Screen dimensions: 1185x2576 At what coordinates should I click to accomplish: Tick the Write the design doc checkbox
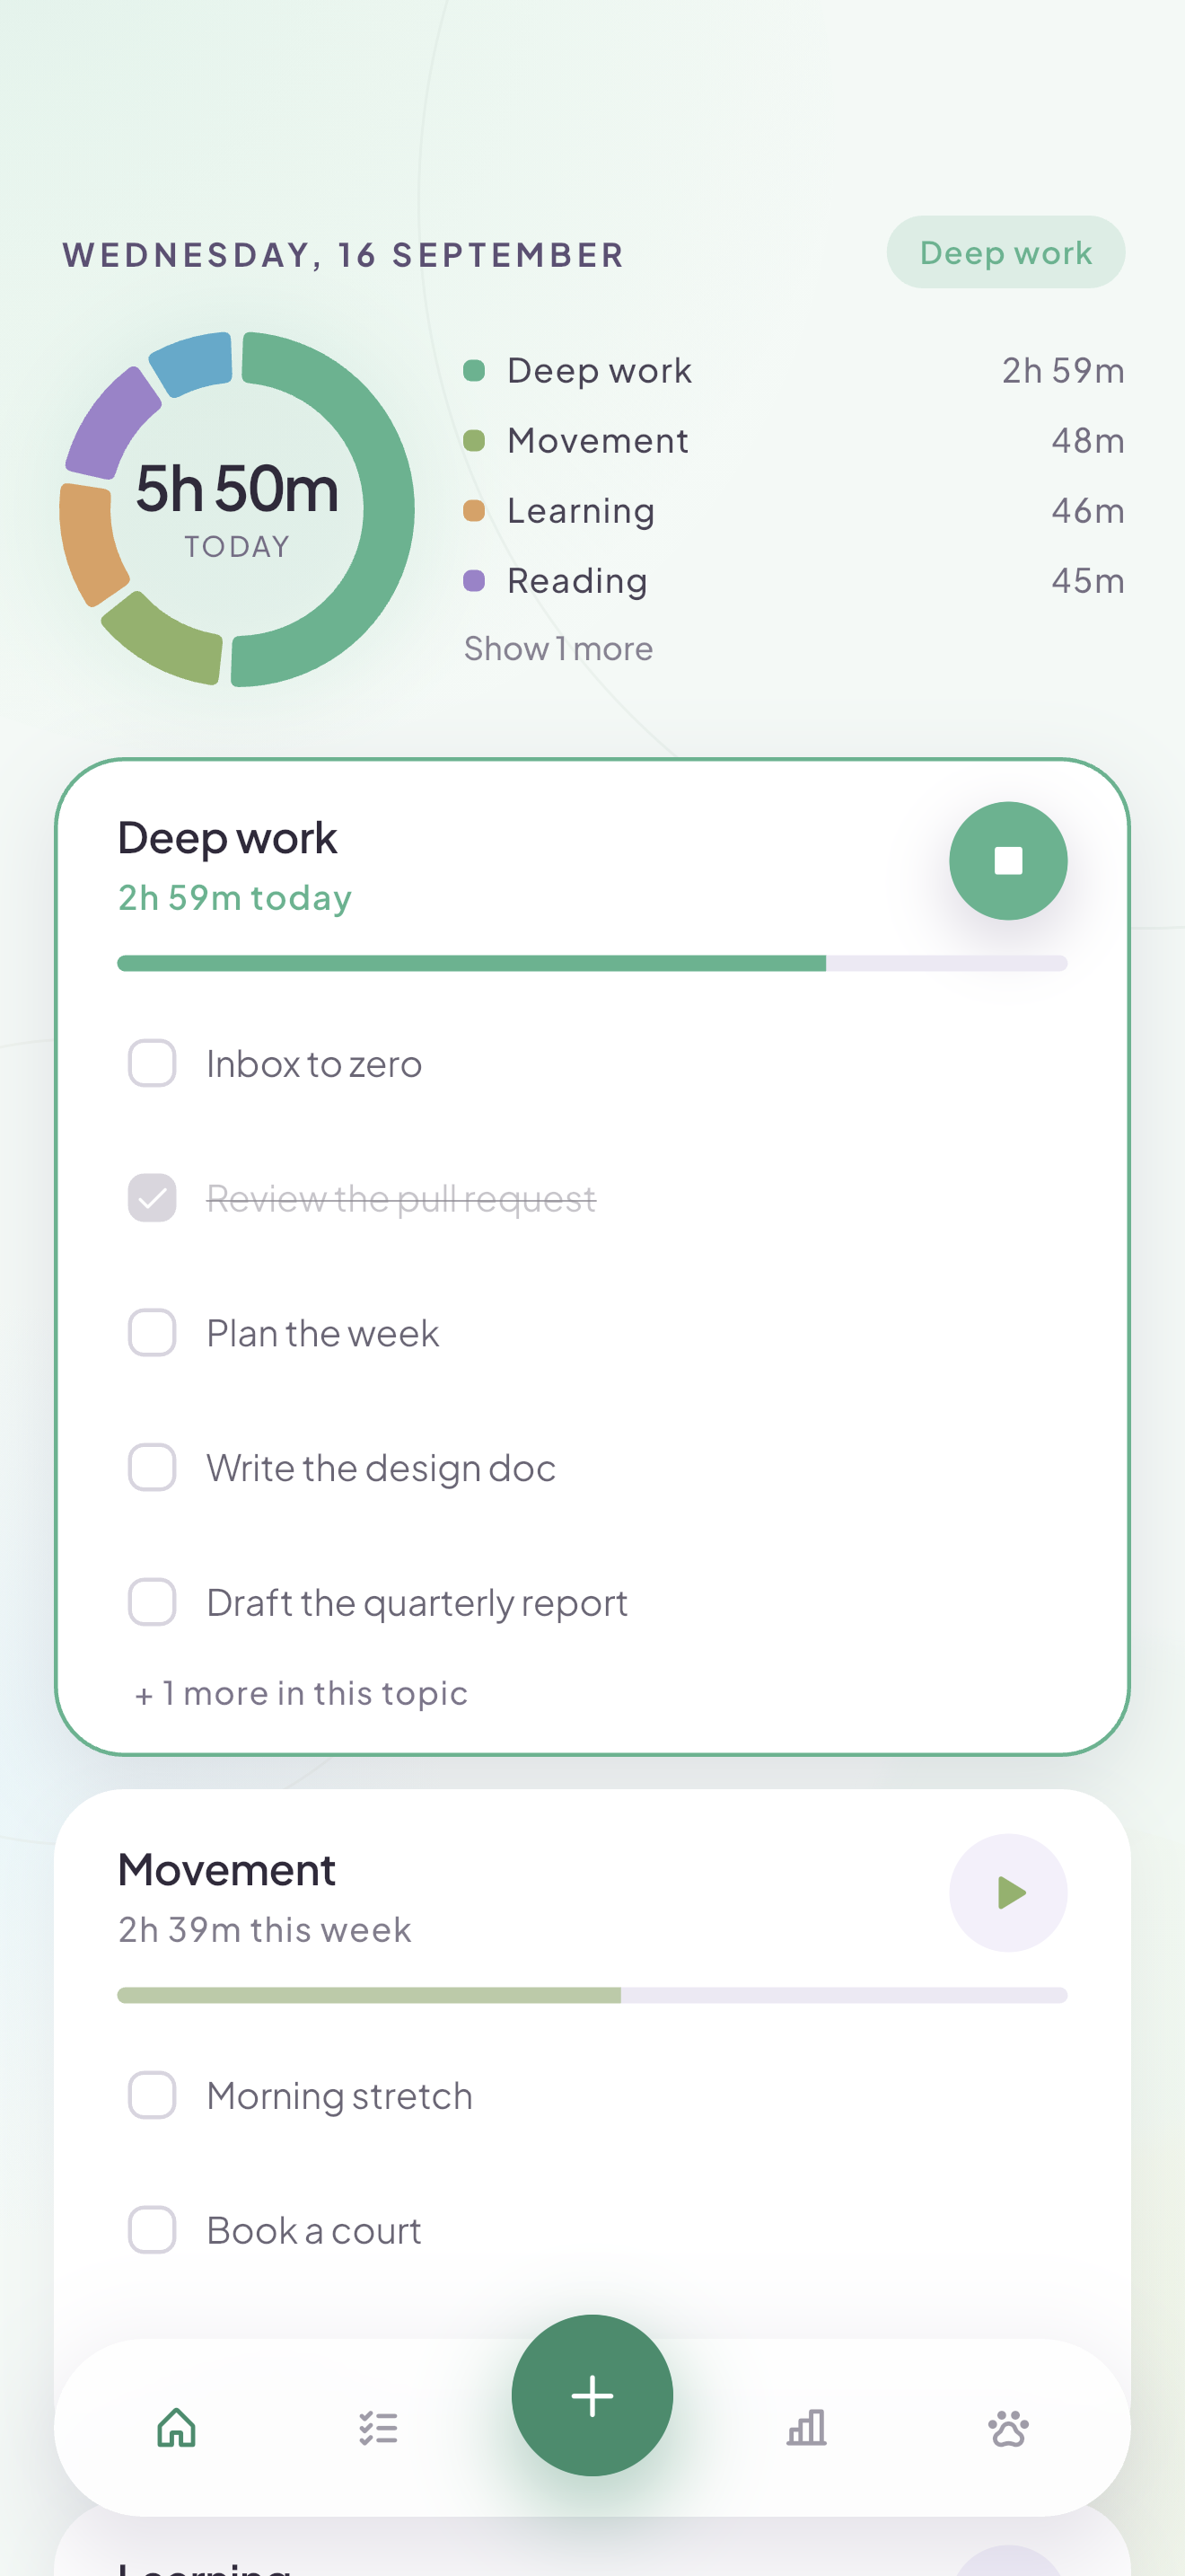pyautogui.click(x=152, y=1468)
